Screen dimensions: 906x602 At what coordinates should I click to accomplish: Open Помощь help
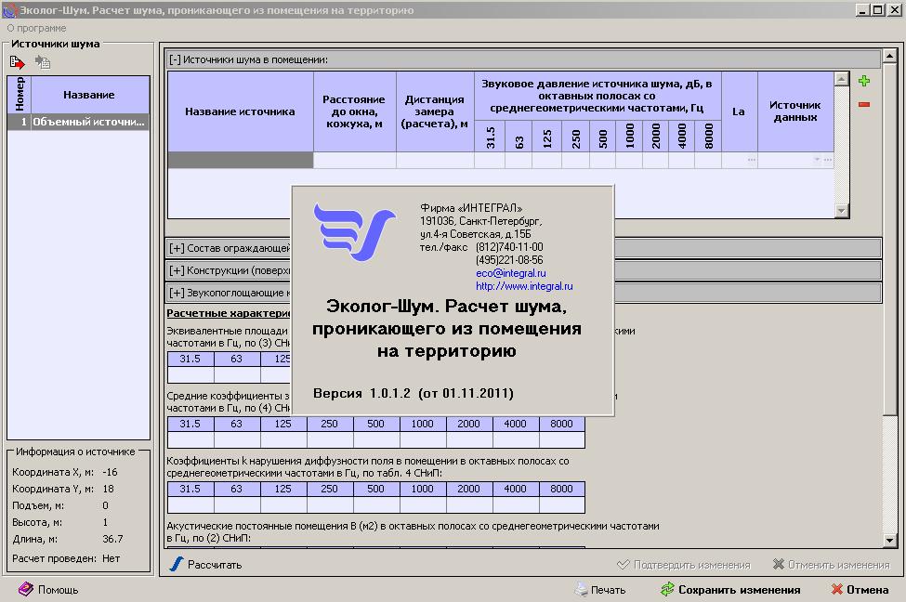click(x=48, y=589)
